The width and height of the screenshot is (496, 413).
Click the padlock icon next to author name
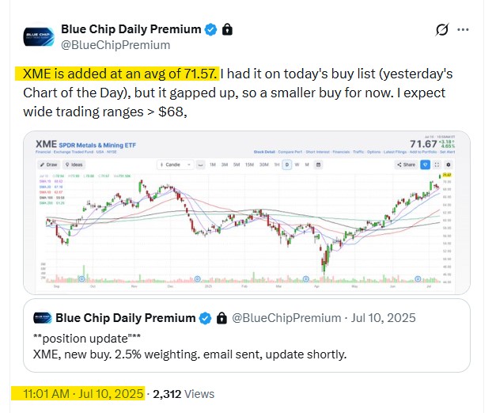227,30
